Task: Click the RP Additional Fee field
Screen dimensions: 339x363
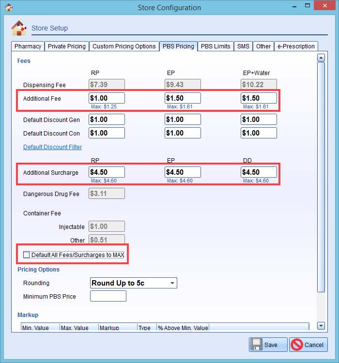Action: [x=107, y=98]
